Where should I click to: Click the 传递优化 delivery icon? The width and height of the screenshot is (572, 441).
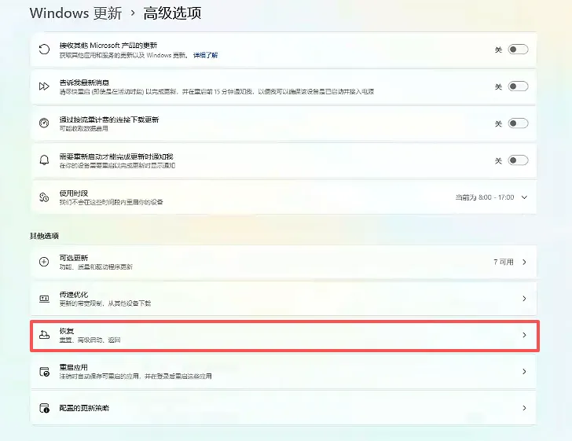click(x=44, y=299)
